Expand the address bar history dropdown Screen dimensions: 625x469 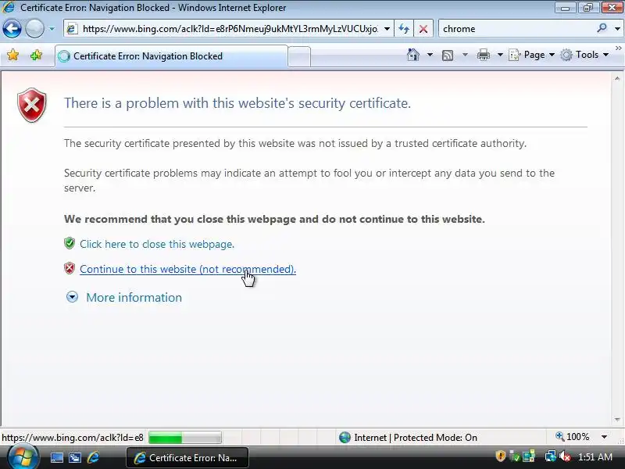point(387,29)
